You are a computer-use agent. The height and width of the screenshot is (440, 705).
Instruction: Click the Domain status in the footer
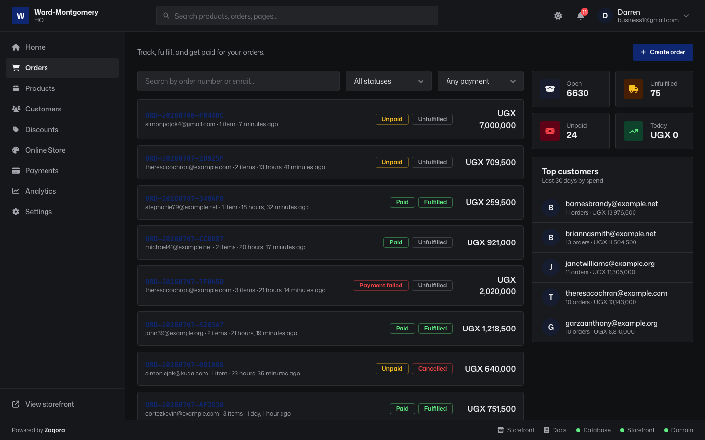click(679, 430)
